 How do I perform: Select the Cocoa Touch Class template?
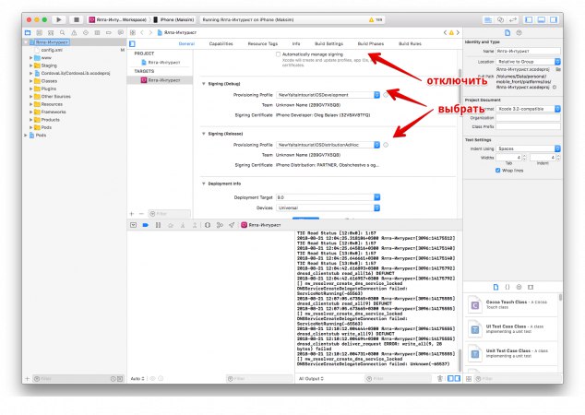[x=512, y=304]
